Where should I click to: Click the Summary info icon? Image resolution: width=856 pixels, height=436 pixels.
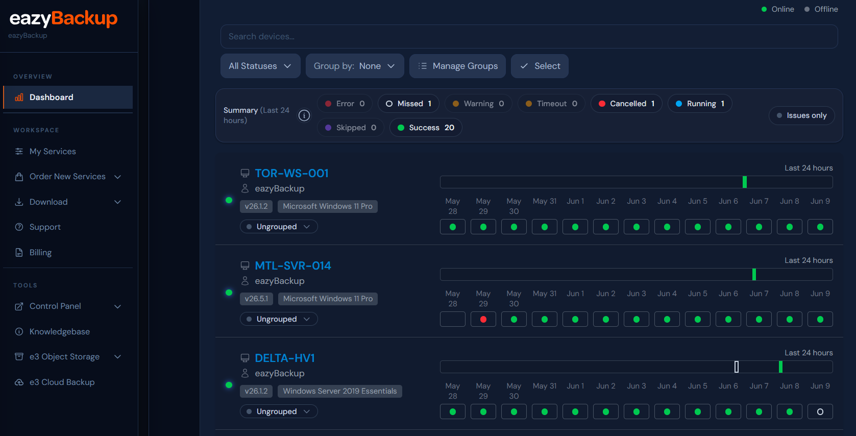click(x=304, y=115)
